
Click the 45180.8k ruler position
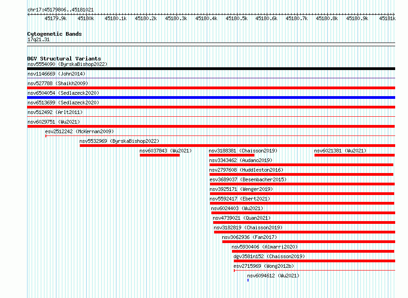[x=327, y=18]
